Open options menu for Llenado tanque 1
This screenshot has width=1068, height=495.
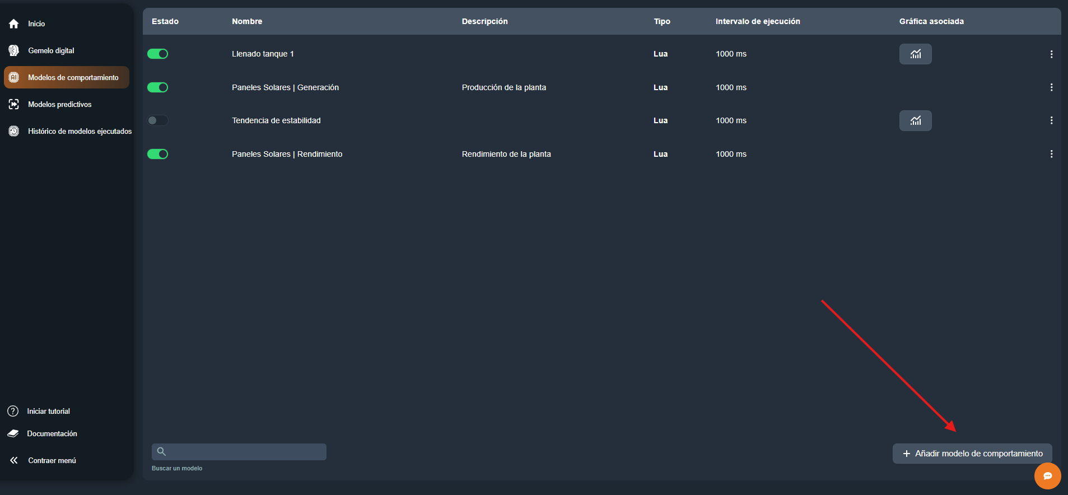click(x=1051, y=54)
